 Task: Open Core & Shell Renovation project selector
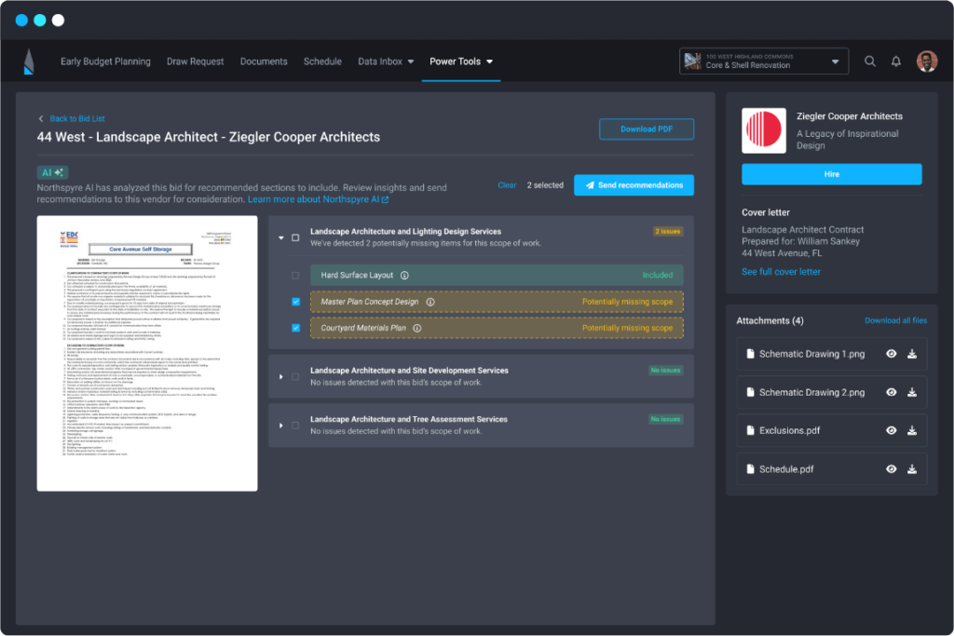[764, 61]
